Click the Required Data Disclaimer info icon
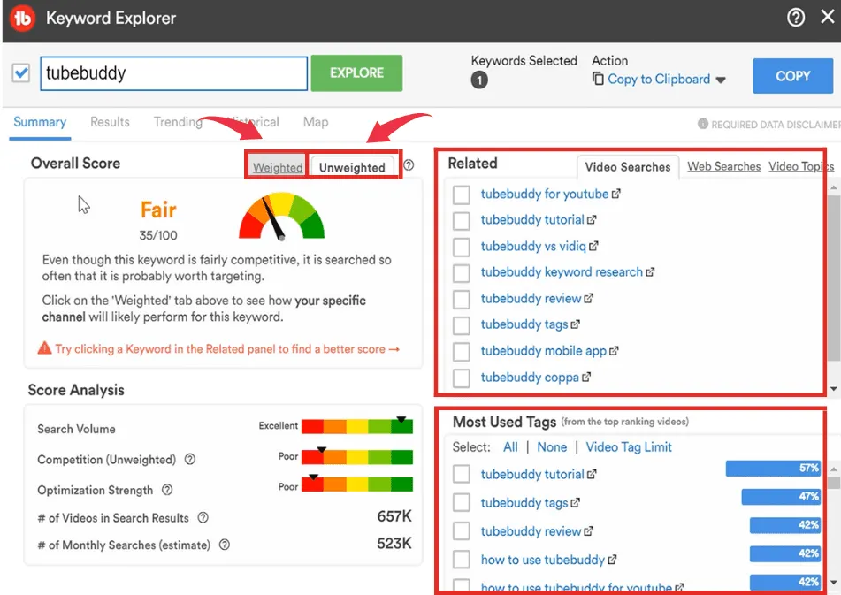 [x=703, y=124]
